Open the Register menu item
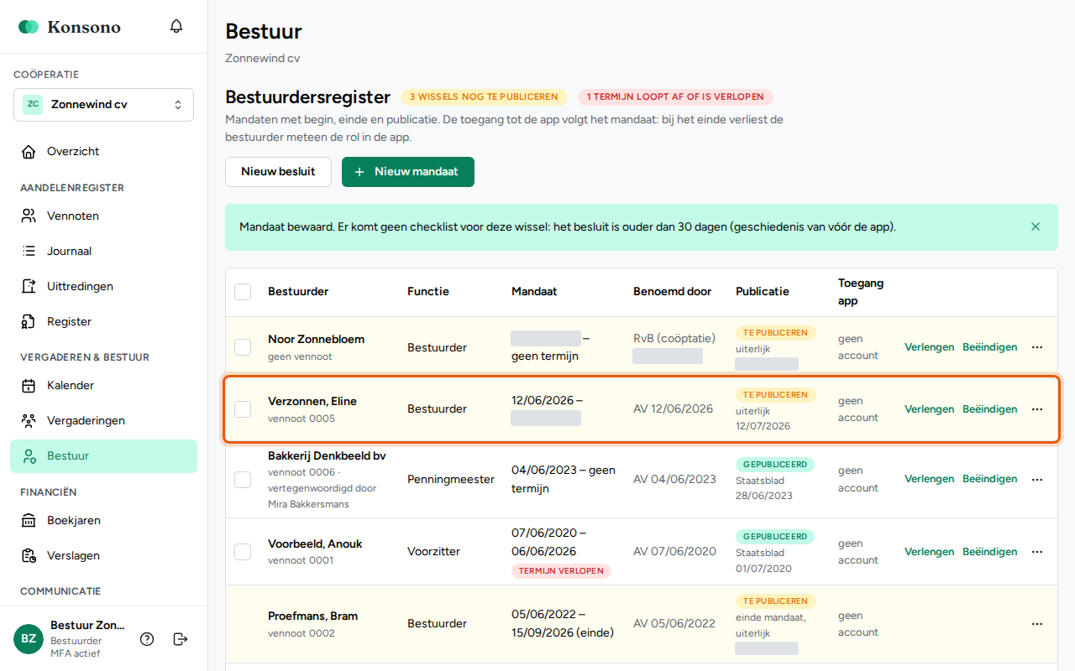Screen dimensions: 1075x671 pos(103,322)
